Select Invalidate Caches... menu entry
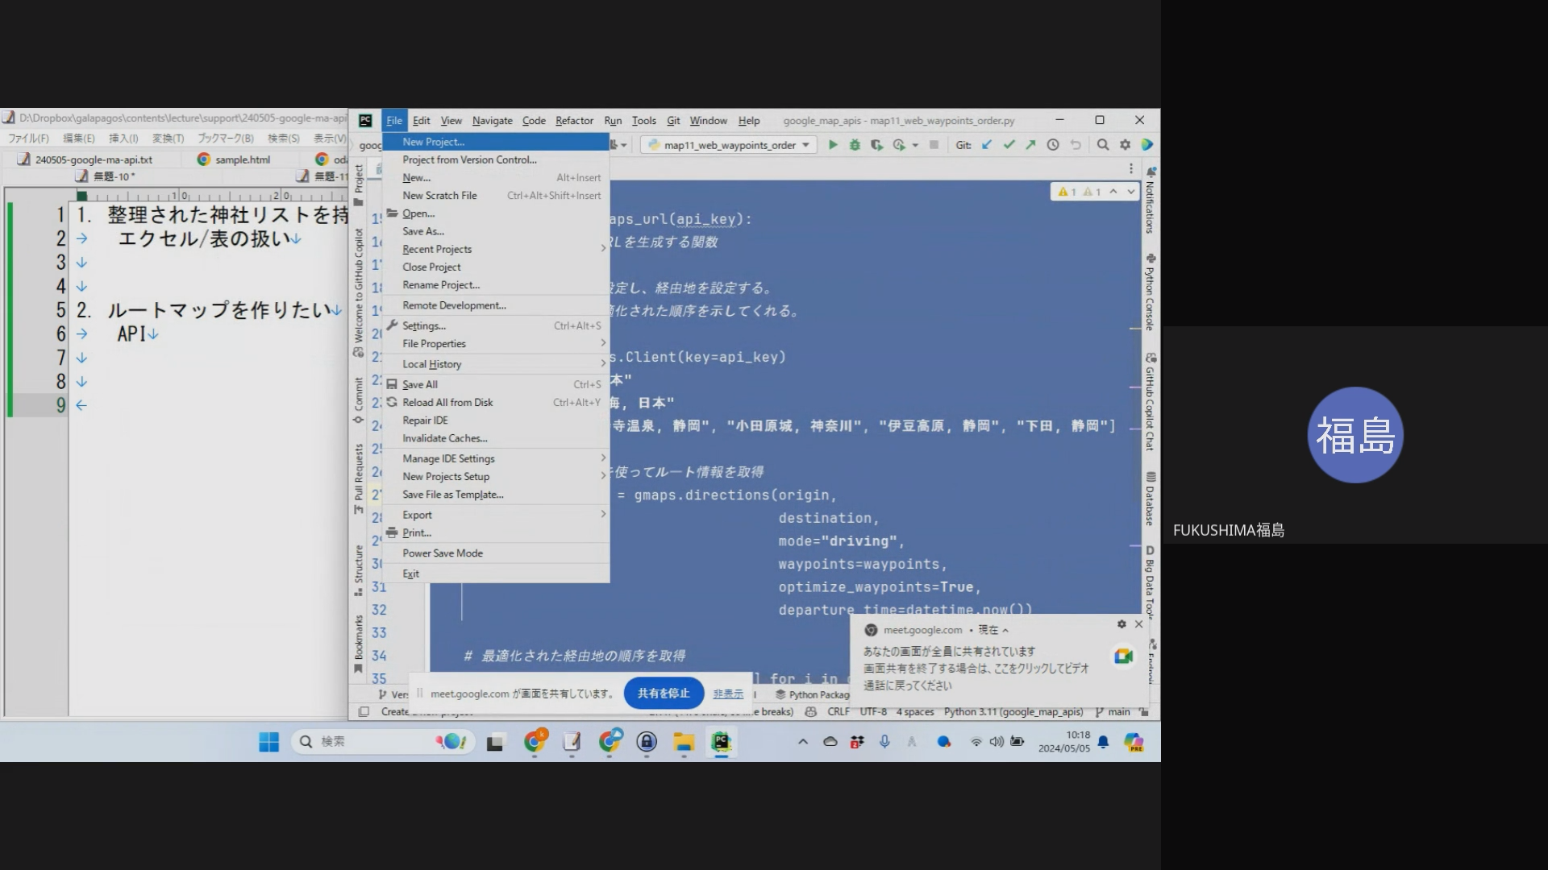The height and width of the screenshot is (870, 1548). (445, 438)
